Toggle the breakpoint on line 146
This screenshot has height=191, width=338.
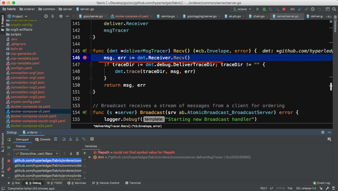coord(85,58)
